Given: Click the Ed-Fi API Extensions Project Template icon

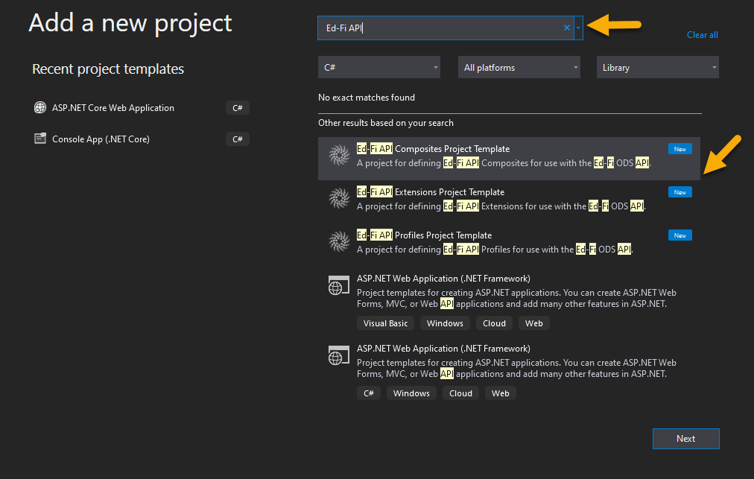Looking at the screenshot, I should coord(339,199).
